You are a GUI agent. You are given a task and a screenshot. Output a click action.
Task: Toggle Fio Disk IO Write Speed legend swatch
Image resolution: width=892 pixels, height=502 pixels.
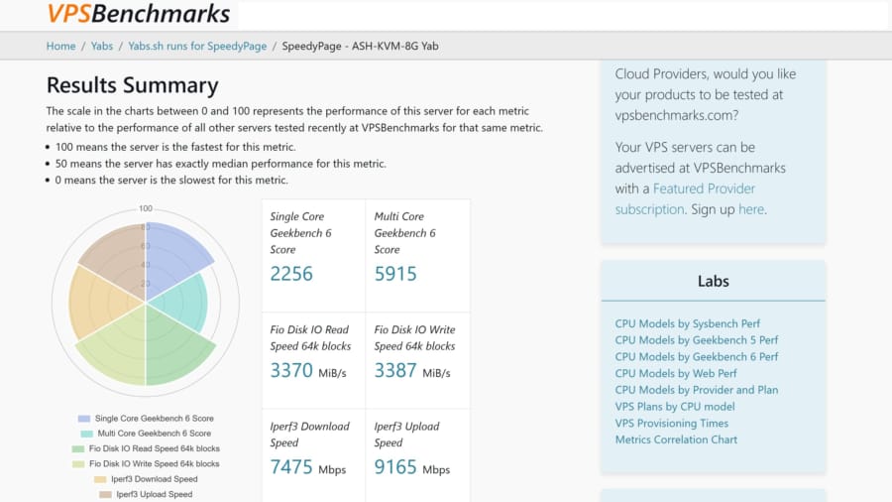[x=78, y=464]
